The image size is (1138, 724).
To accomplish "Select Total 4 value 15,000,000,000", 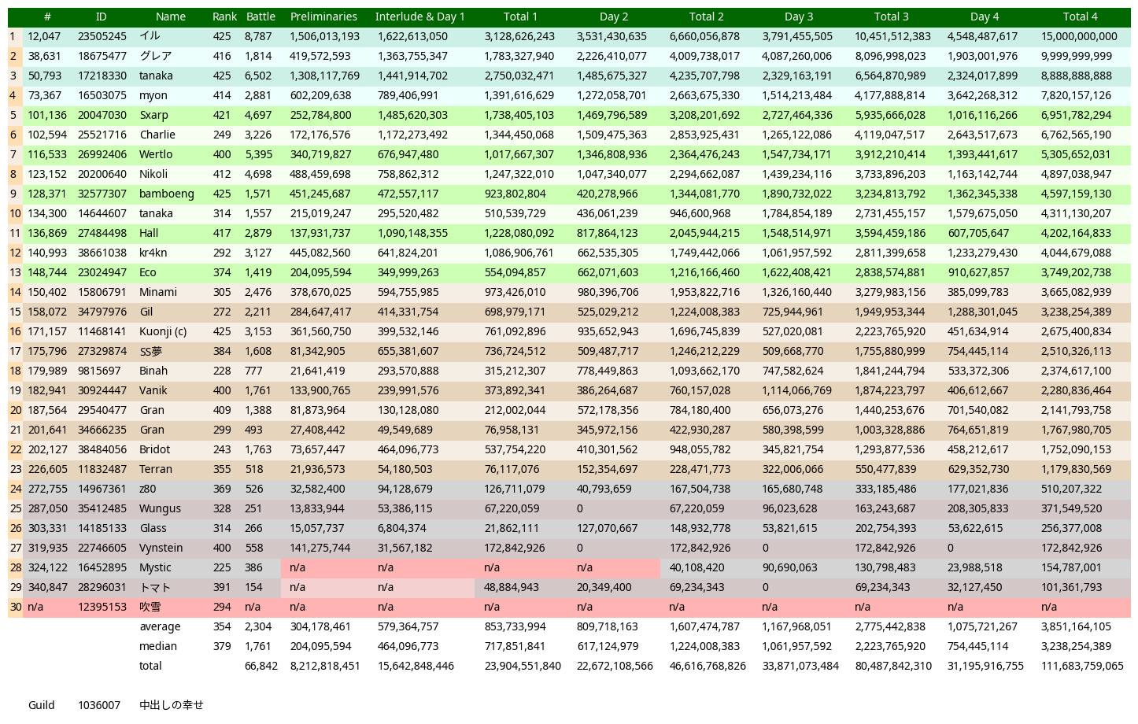I will pyautogui.click(x=1079, y=36).
